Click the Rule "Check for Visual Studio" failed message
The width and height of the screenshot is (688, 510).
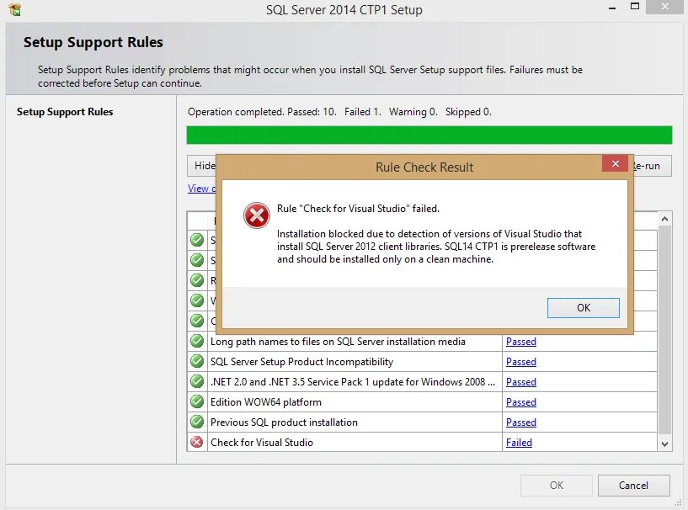pyautogui.click(x=358, y=209)
